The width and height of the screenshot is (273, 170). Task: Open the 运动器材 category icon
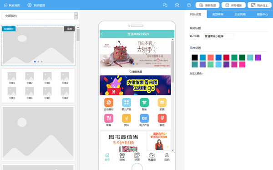coord(109,102)
